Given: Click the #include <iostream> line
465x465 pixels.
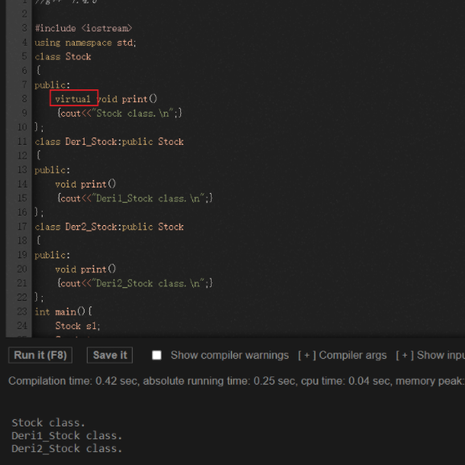Looking at the screenshot, I should click(84, 28).
